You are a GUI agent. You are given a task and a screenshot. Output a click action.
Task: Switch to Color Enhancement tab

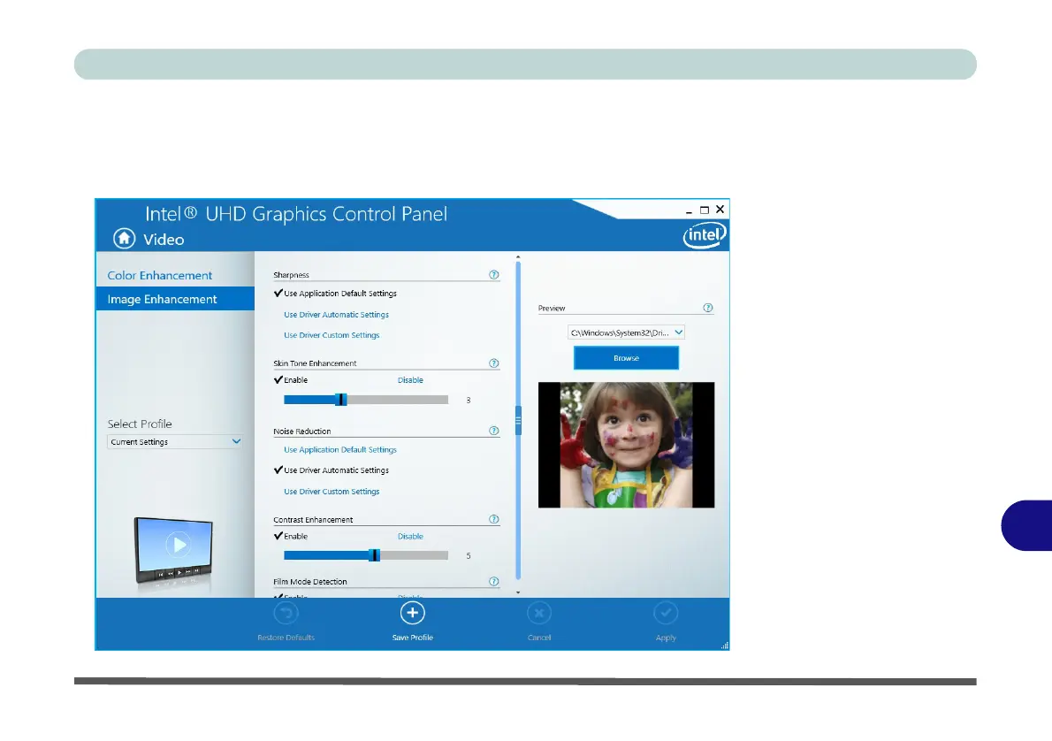click(x=160, y=275)
